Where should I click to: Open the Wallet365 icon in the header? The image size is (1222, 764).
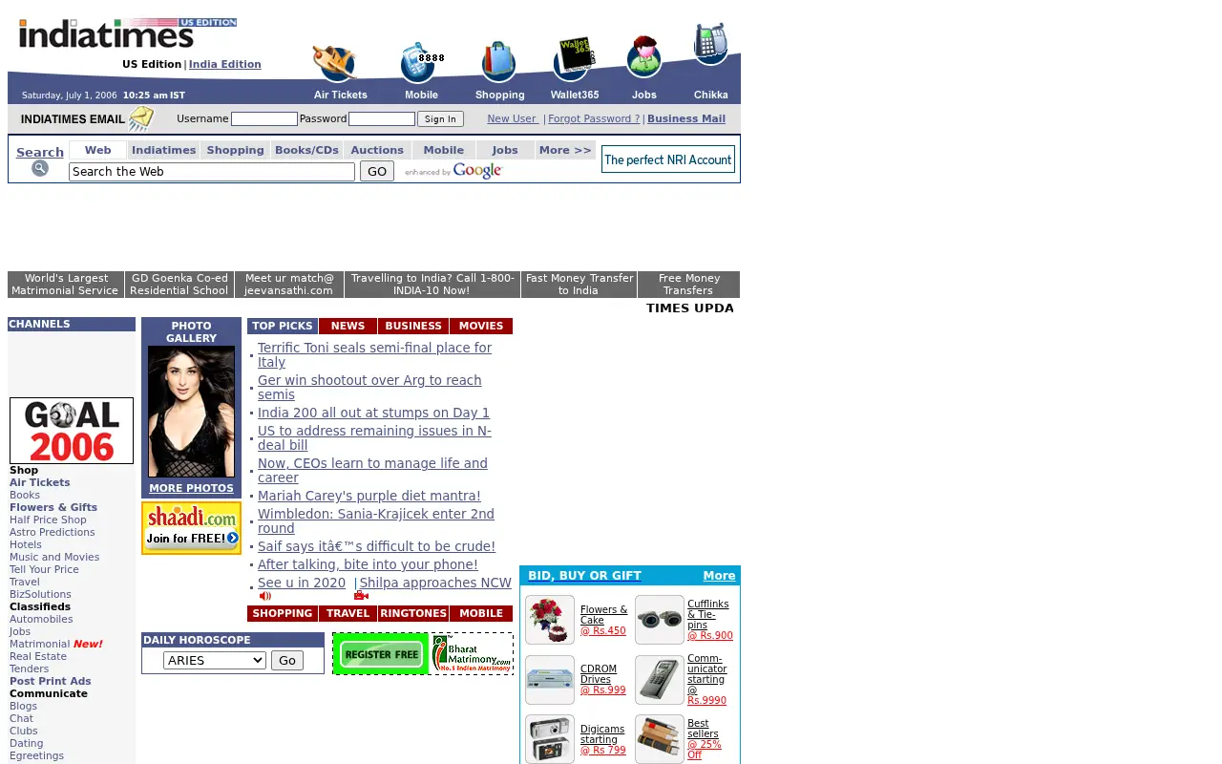pyautogui.click(x=575, y=59)
